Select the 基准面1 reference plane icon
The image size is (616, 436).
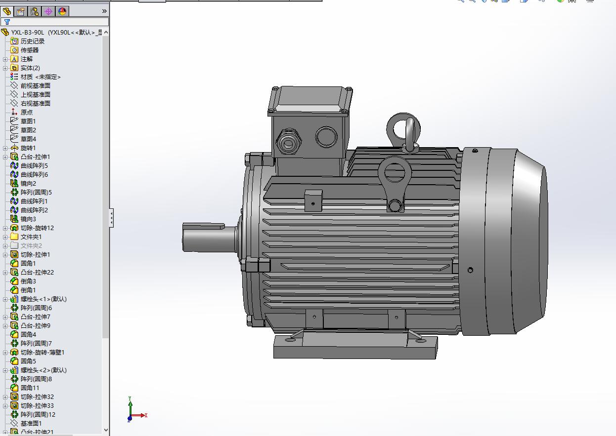coord(14,423)
